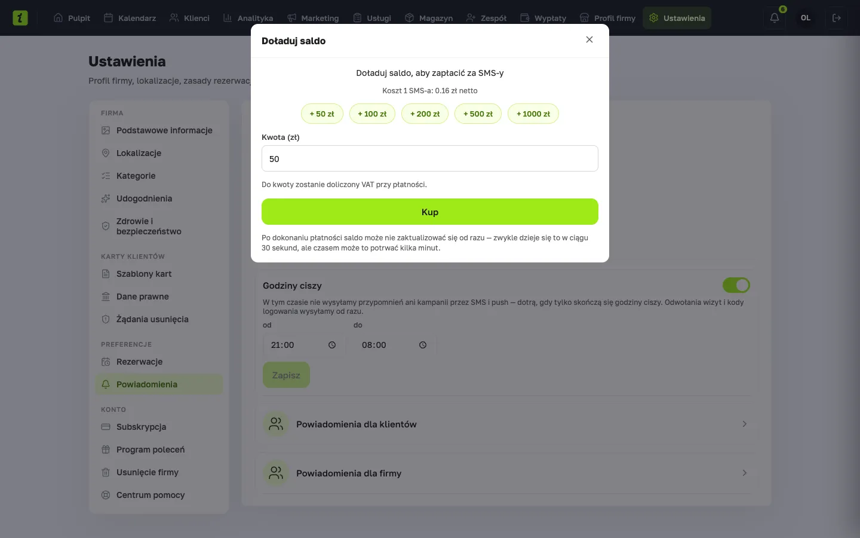Toggle the Godziny ciszy switch
The width and height of the screenshot is (860, 538).
(x=736, y=285)
